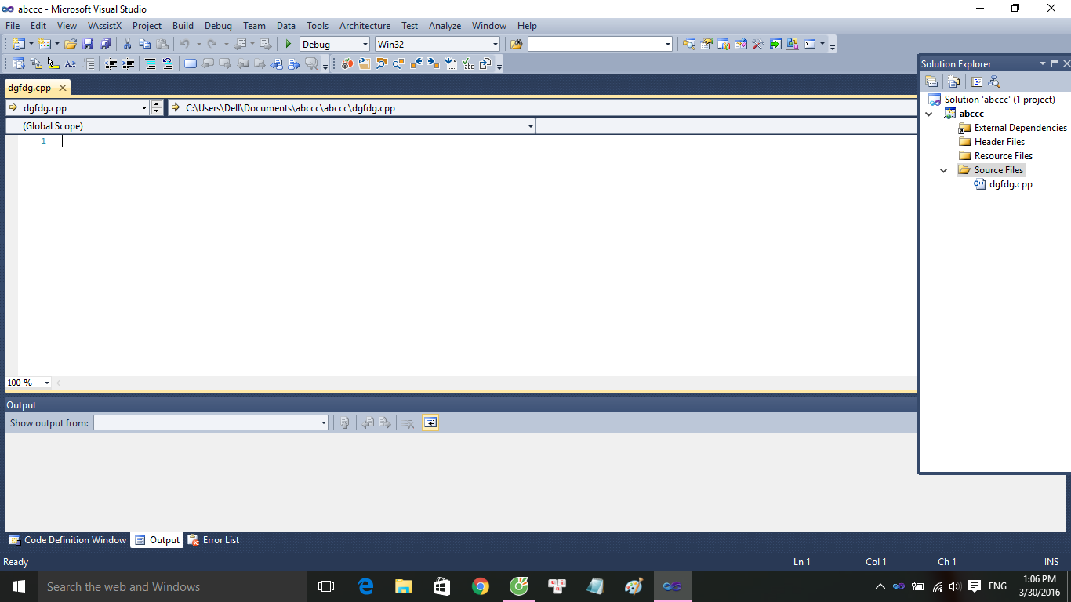Click the Decrease Indent text editor icon
The width and height of the screenshot is (1071, 602).
click(x=111, y=64)
